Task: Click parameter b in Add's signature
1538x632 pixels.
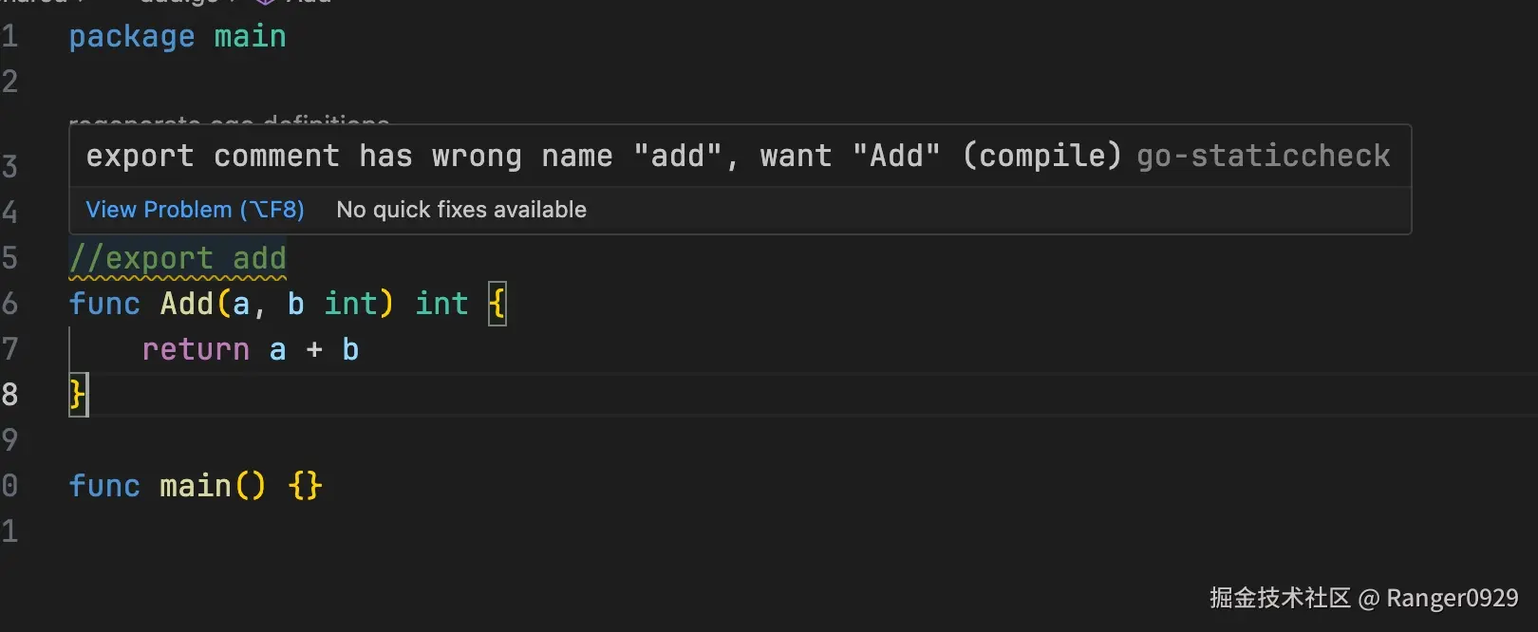Action: click(296, 304)
